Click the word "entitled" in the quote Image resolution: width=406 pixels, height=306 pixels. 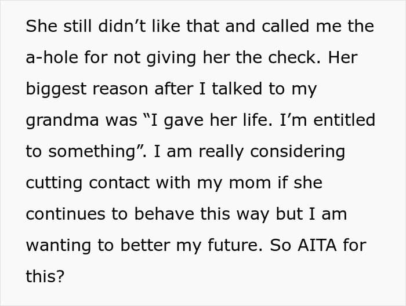[x=344, y=120]
